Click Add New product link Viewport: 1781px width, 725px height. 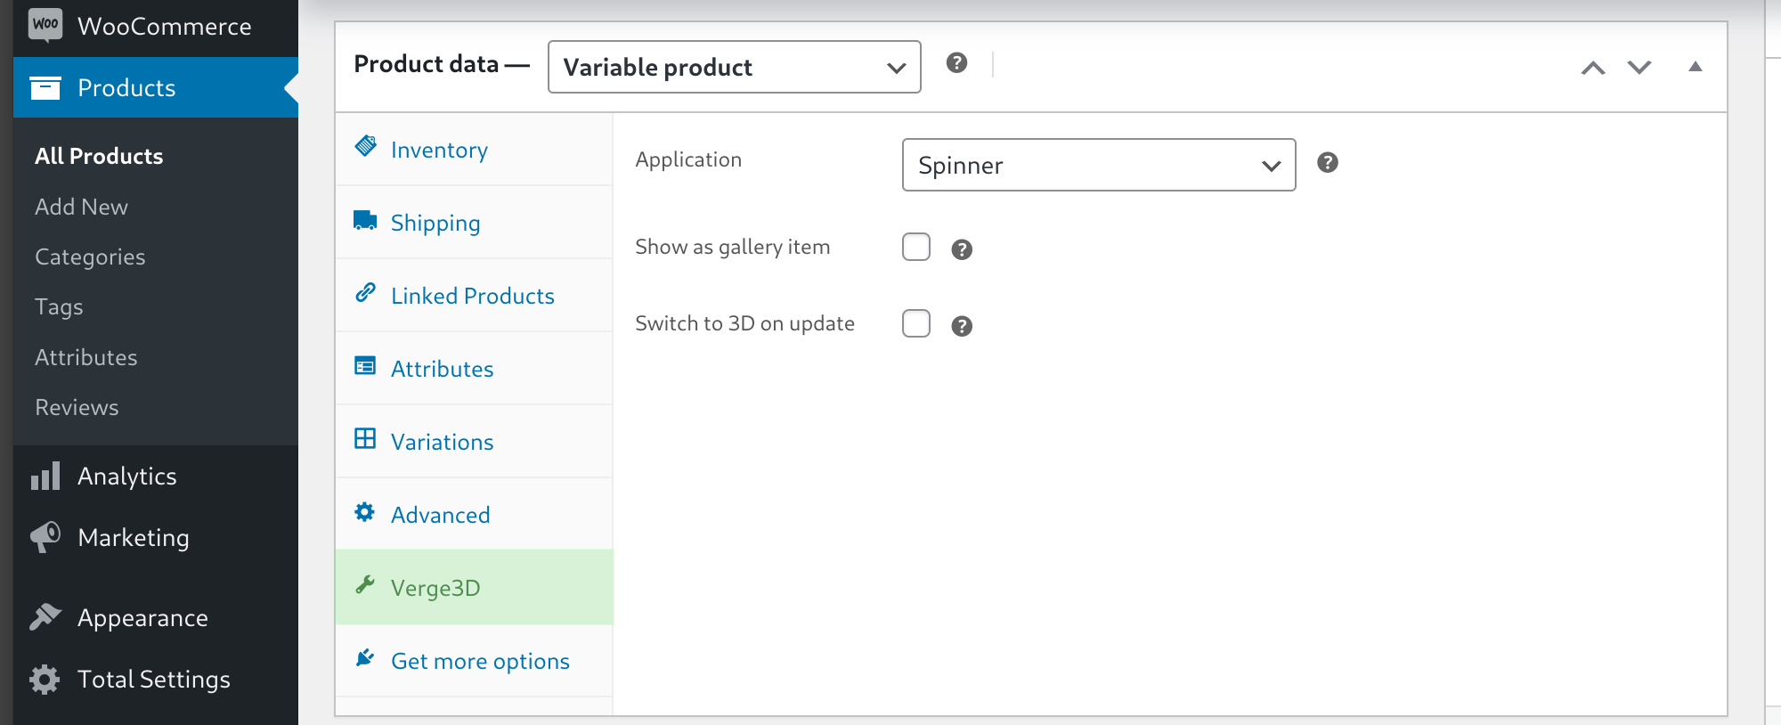point(81,207)
